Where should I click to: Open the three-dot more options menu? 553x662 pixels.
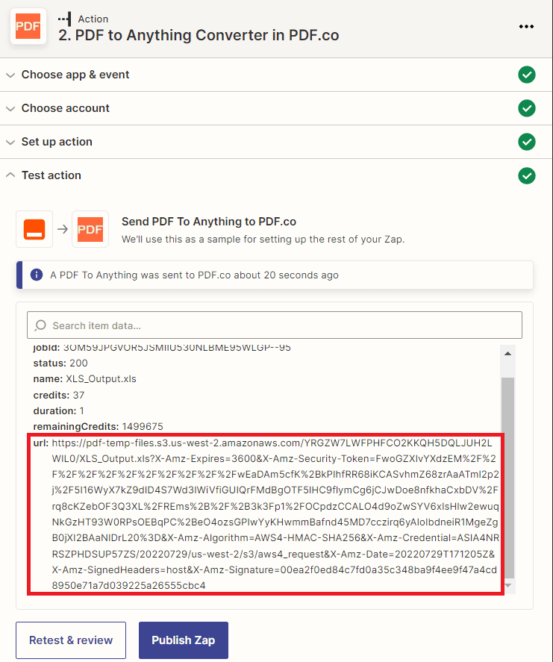pos(527,27)
